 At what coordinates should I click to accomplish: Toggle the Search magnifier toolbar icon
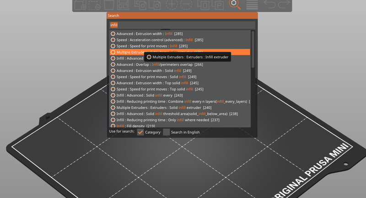pyautogui.click(x=234, y=5)
